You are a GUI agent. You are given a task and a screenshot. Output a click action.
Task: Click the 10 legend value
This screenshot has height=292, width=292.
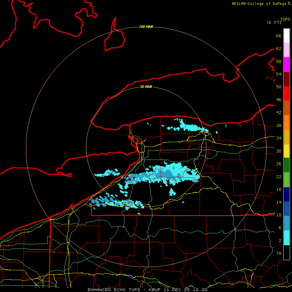coord(279,215)
